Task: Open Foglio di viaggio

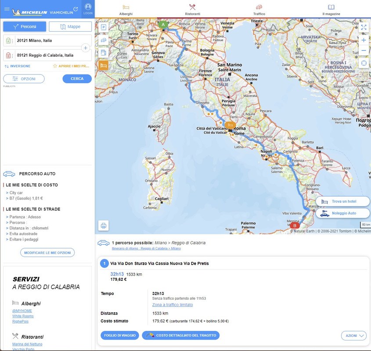Action: pyautogui.click(x=120, y=335)
